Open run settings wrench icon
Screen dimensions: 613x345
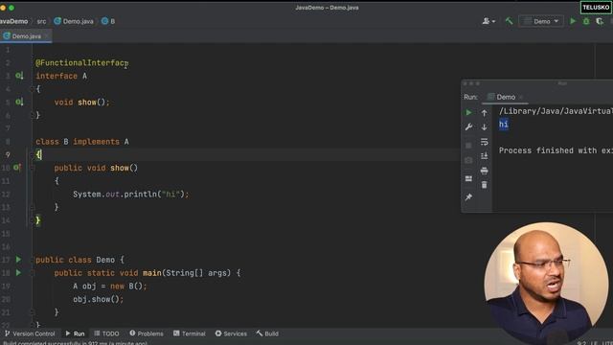(468, 126)
